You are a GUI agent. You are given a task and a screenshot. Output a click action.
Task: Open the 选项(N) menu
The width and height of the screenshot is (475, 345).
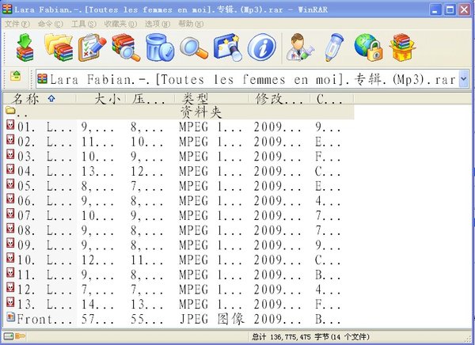point(158,24)
